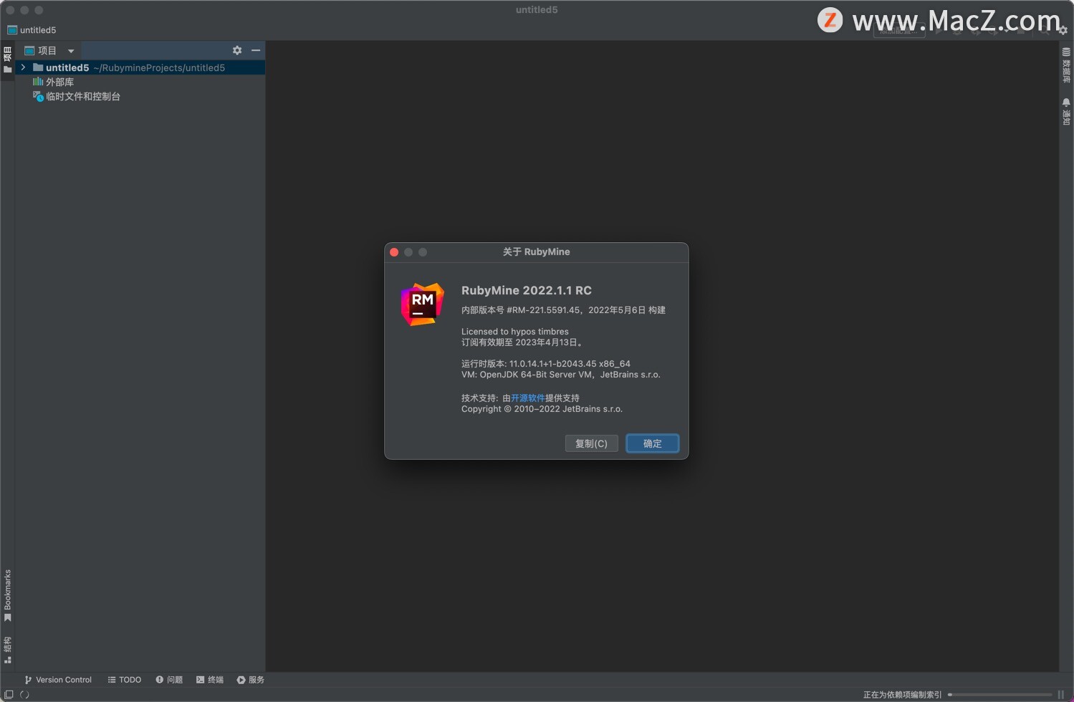Image resolution: width=1074 pixels, height=702 pixels.
Task: Open the Project tool window stripe button
Action: click(x=7, y=60)
